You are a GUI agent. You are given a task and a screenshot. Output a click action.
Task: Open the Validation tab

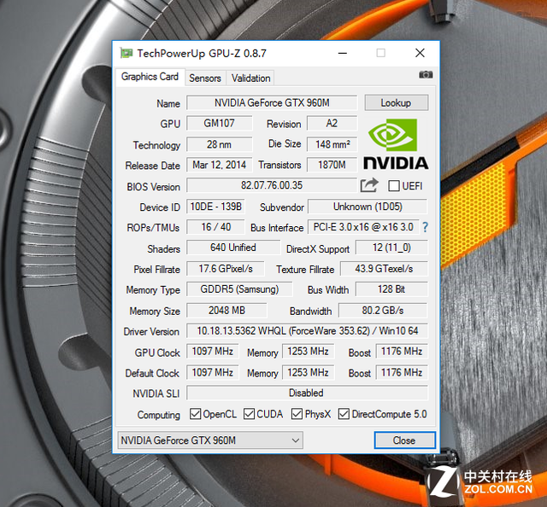pos(250,78)
